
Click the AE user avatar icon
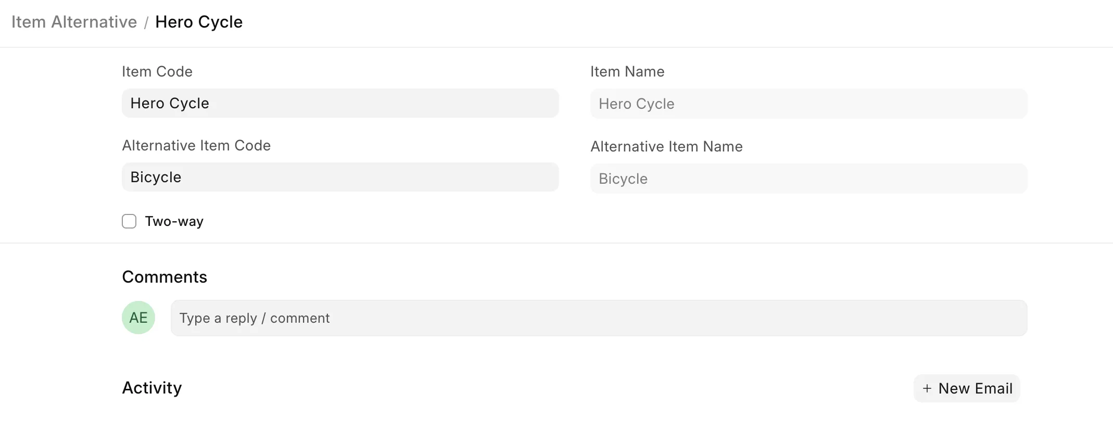[x=138, y=318]
